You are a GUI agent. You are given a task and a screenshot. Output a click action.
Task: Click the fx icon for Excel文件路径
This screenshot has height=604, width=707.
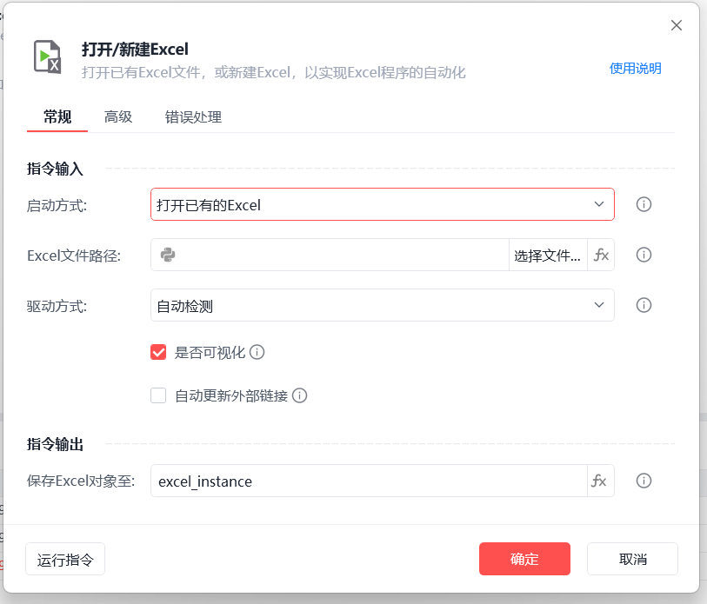[601, 256]
